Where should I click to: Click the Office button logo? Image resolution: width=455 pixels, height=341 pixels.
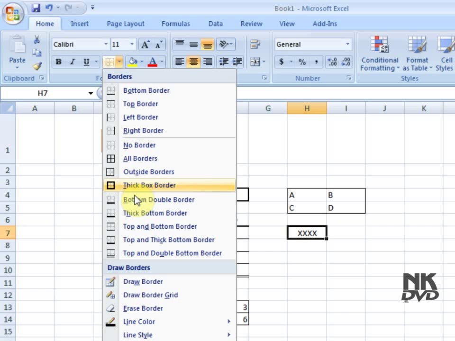point(13,13)
